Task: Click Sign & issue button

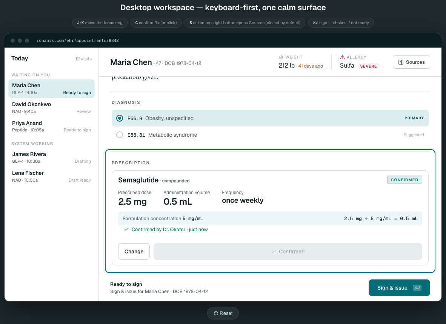Action: point(399,288)
